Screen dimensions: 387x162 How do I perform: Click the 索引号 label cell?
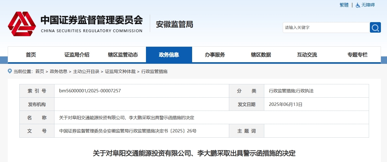click(x=37, y=91)
